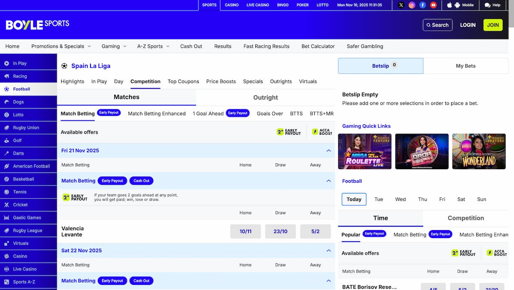Select Tue in Football day picker
The image size is (514, 290).
(x=378, y=199)
